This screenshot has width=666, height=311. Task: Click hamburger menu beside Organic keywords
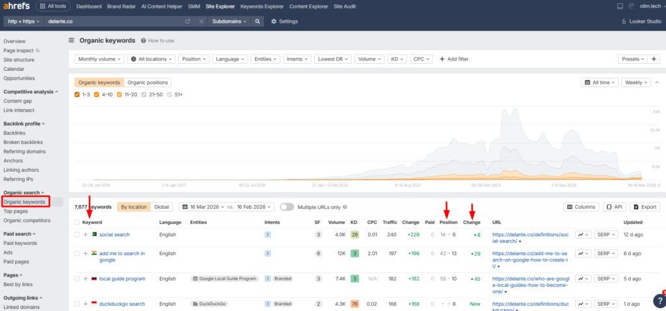tap(72, 40)
